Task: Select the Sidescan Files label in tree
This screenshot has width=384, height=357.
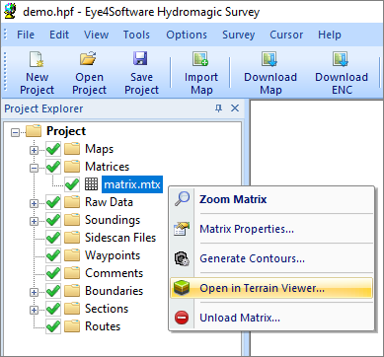Action: [120, 238]
